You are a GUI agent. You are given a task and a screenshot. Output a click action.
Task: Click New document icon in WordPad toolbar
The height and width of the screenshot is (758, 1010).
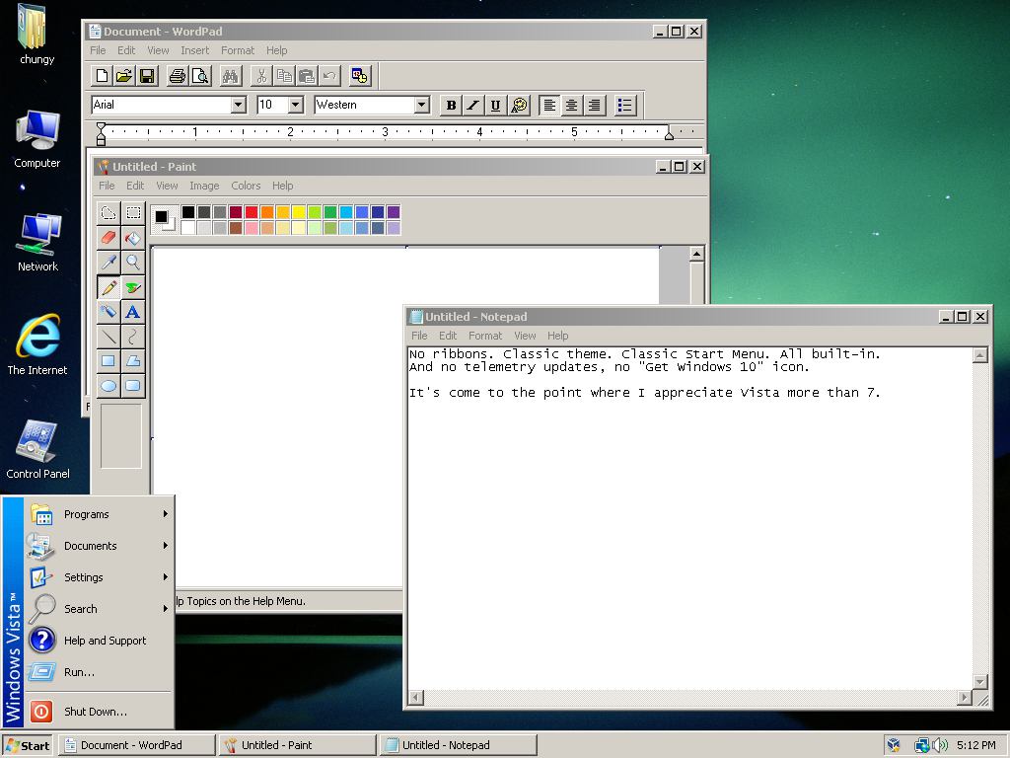coord(102,76)
